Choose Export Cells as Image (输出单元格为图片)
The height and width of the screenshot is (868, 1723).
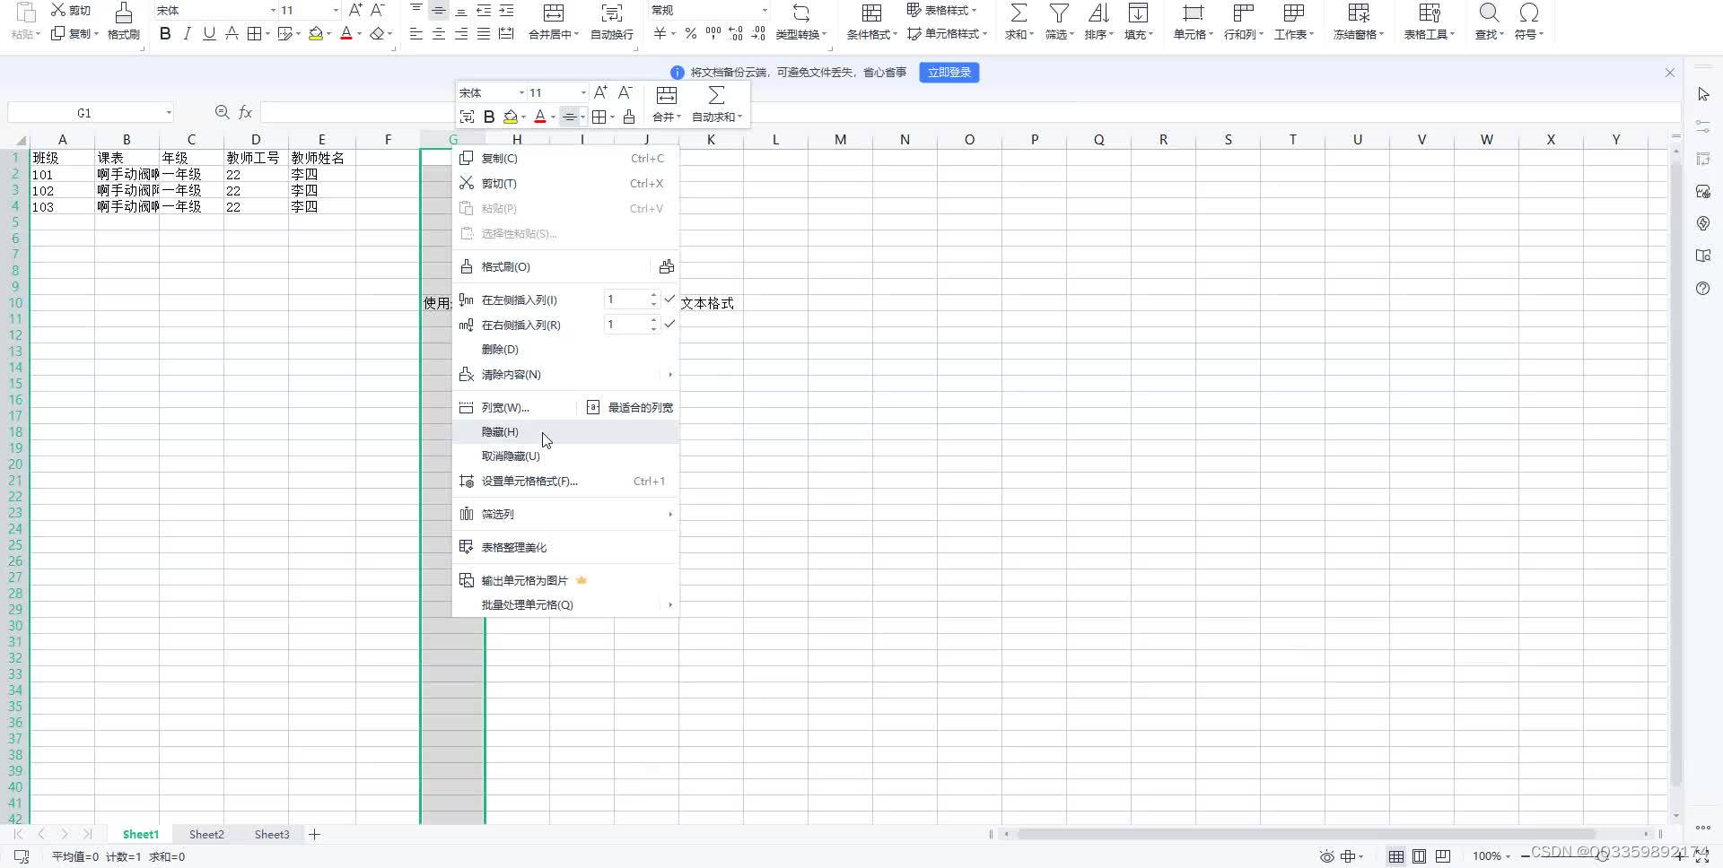coord(565,581)
